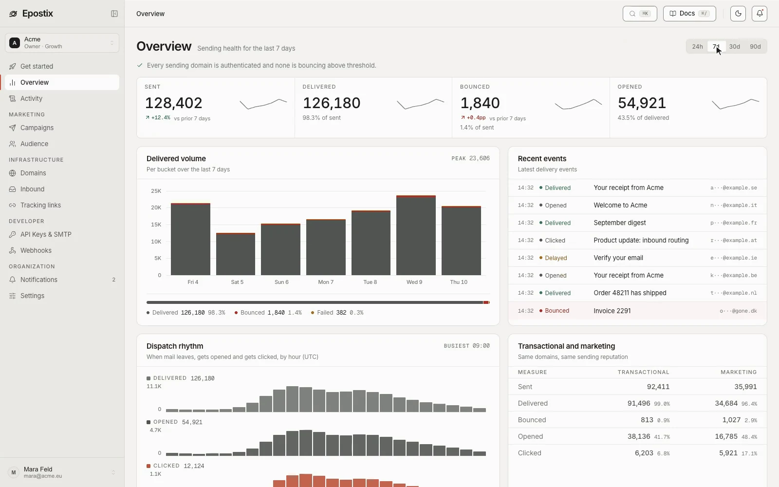Open the Domains page
The image size is (779, 487).
point(62,173)
